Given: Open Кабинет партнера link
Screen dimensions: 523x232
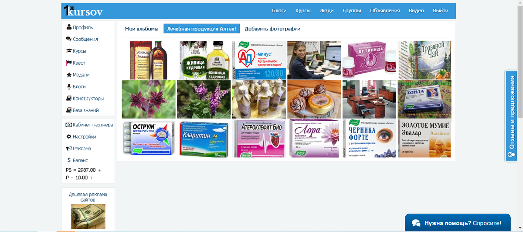Looking at the screenshot, I should (x=93, y=125).
